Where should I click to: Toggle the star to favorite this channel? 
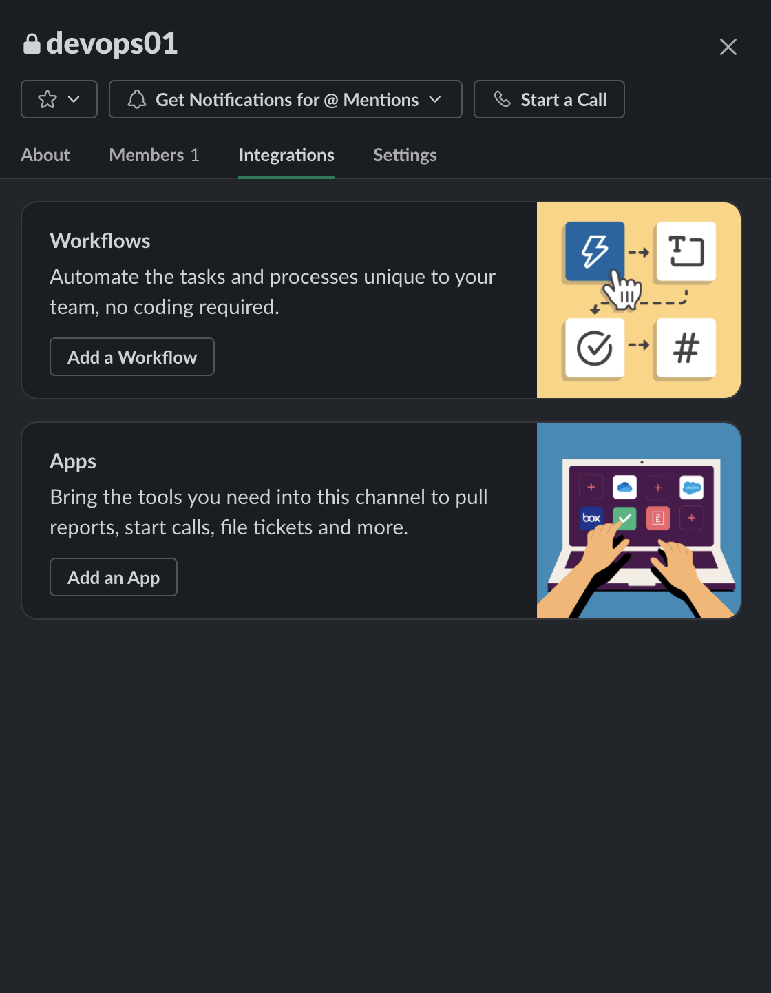point(47,99)
